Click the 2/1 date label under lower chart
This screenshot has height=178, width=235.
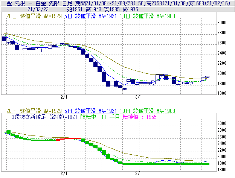pyautogui.click(x=64, y=173)
